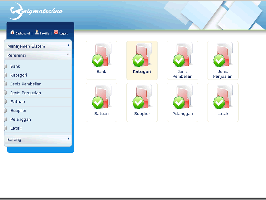Click the Bank caption under its folder
This screenshot has width=266, height=200.
(x=101, y=72)
